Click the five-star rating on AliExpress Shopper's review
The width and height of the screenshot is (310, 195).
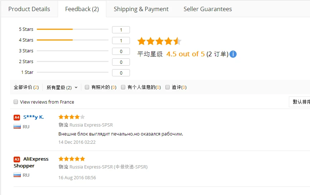(x=72, y=159)
